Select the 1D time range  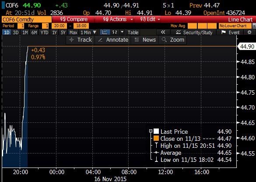(7, 32)
